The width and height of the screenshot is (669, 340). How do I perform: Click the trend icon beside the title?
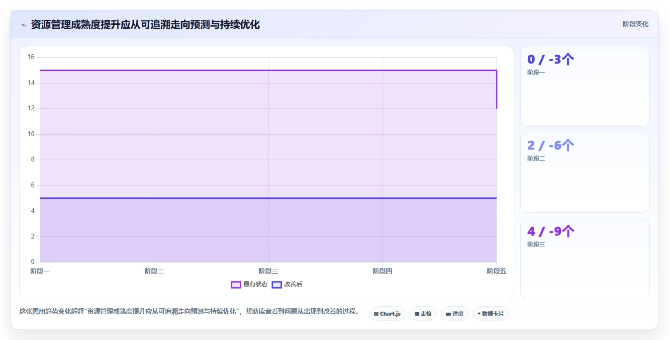(x=23, y=25)
